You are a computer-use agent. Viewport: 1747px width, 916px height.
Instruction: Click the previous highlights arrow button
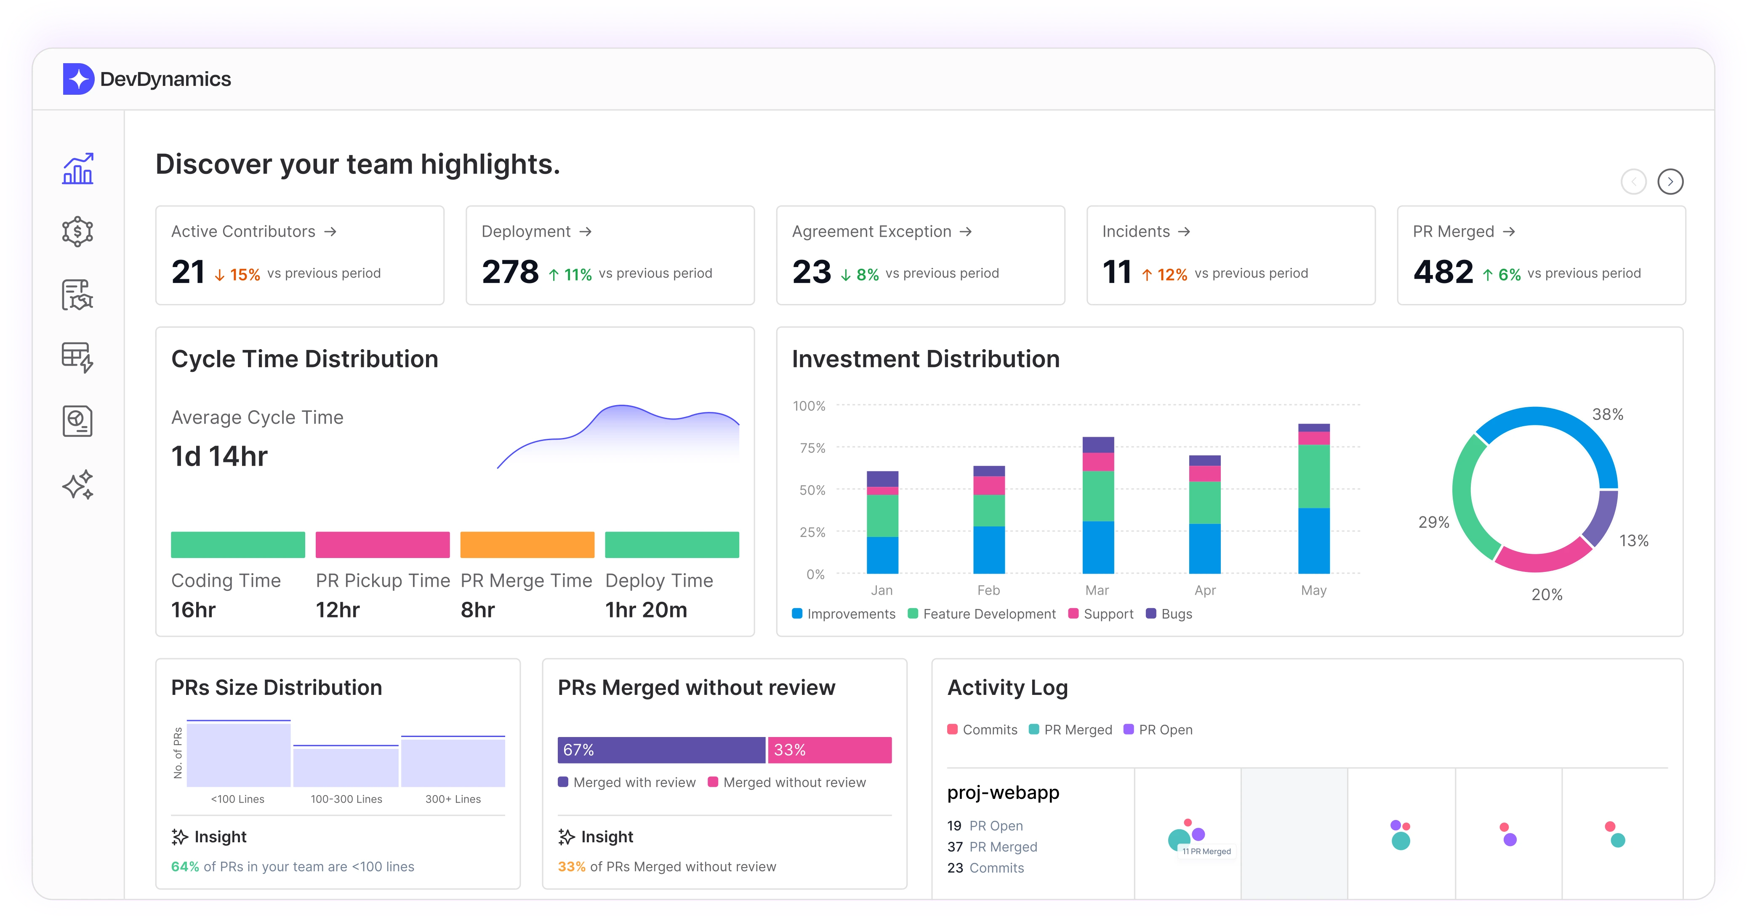pos(1633,182)
